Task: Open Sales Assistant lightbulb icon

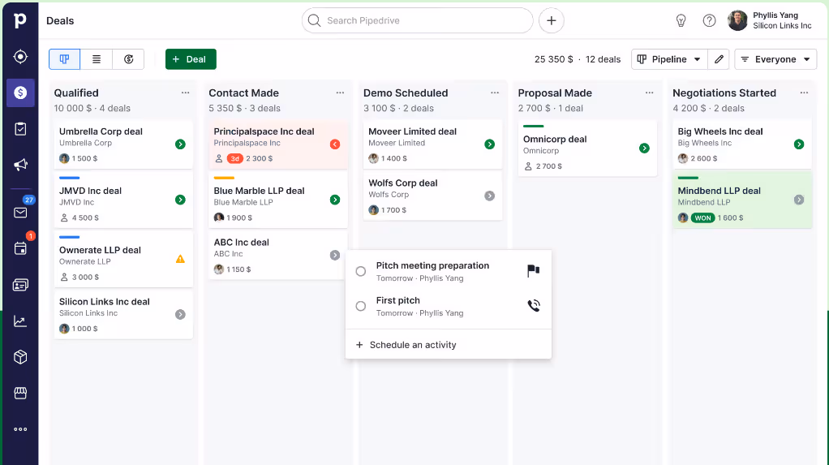Action: [x=681, y=20]
